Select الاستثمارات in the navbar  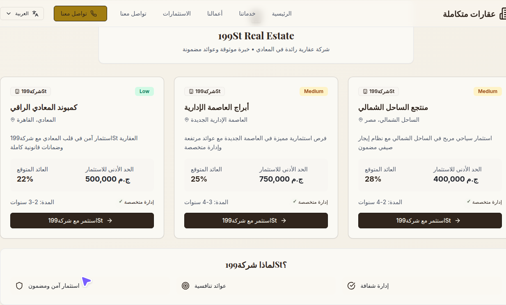pos(176,14)
